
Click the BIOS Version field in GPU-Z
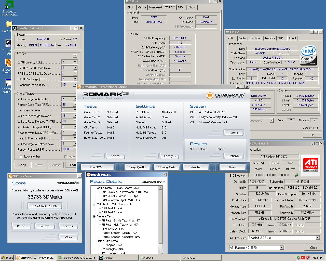click(x=270, y=175)
